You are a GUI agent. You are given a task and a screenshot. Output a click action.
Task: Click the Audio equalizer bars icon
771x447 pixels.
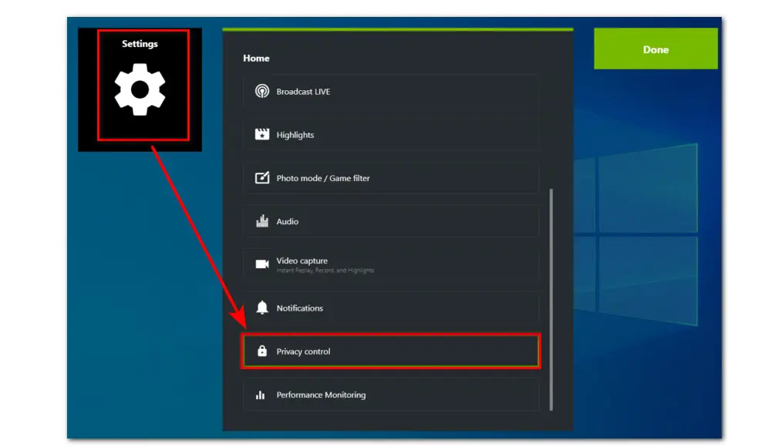[262, 222]
